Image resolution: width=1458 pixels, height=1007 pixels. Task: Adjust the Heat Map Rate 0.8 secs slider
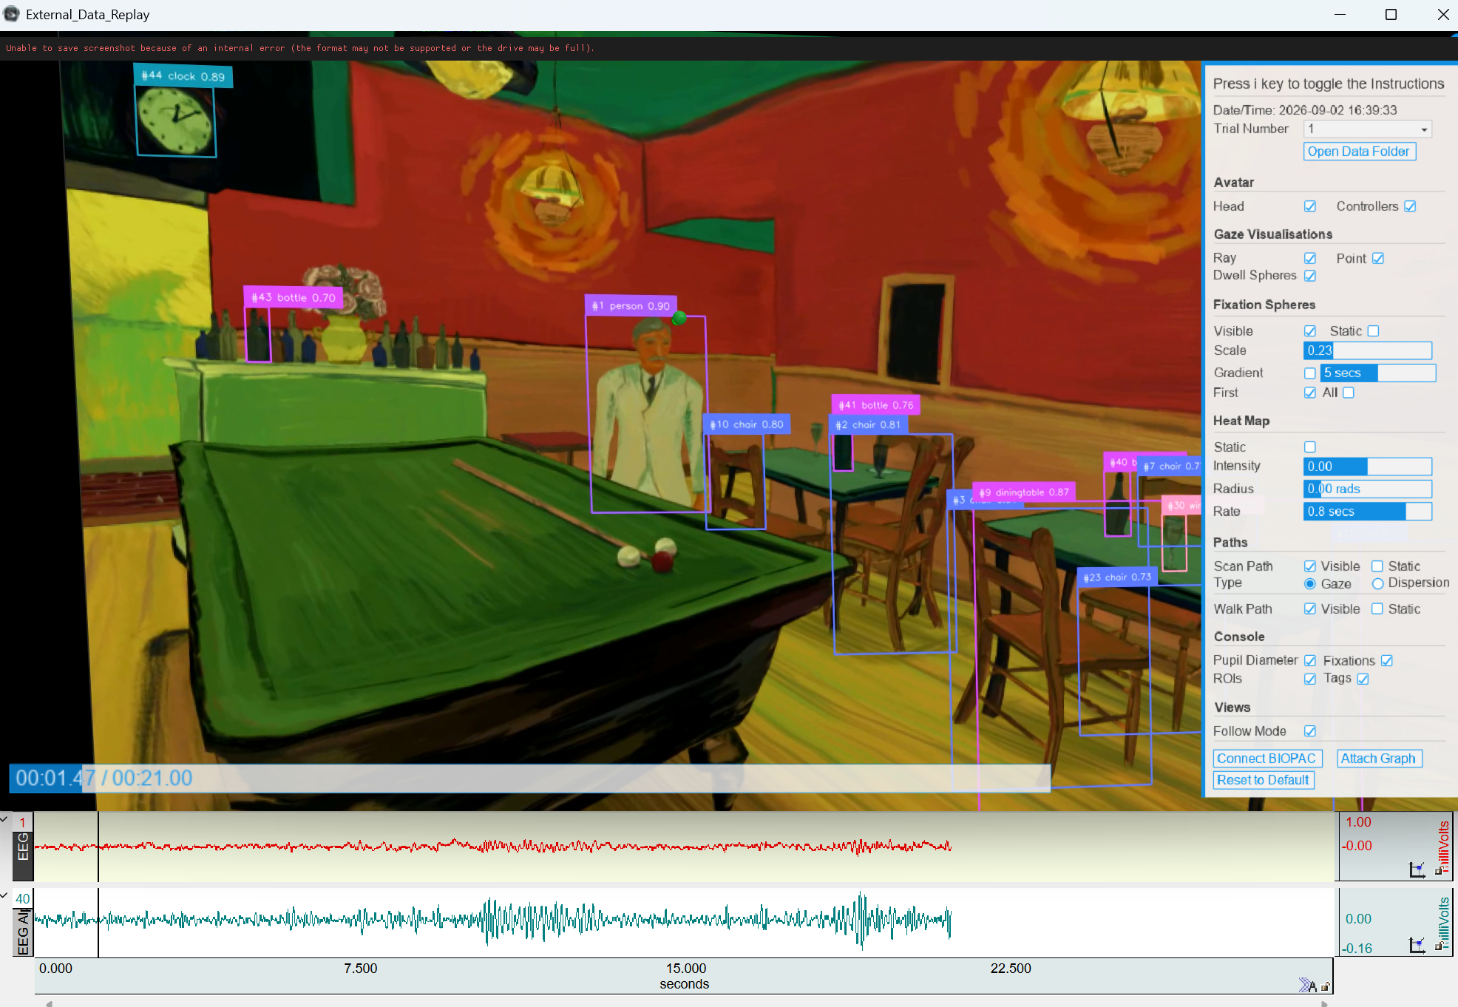click(x=1367, y=512)
